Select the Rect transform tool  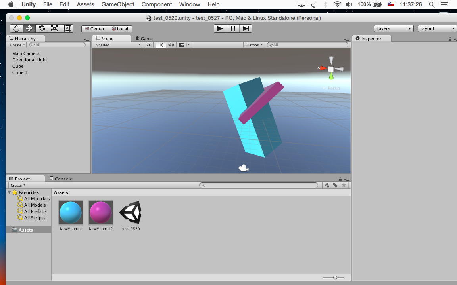(x=67, y=28)
